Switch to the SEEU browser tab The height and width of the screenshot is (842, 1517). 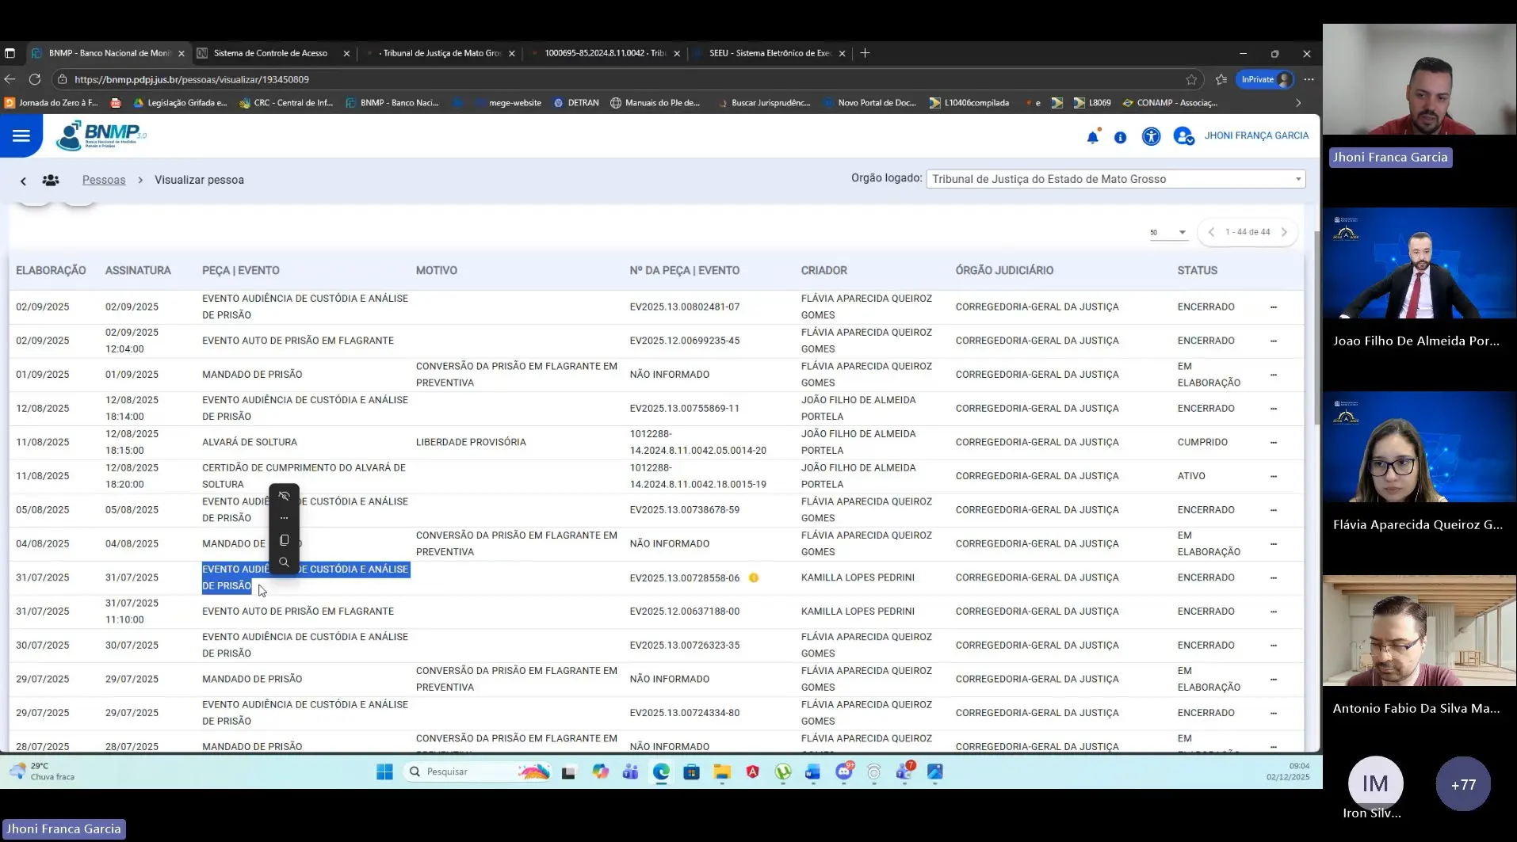(x=769, y=53)
